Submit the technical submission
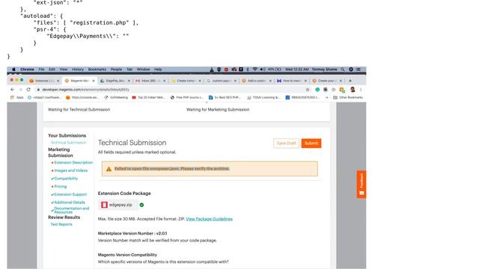The width and height of the screenshot is (479, 269). point(311,143)
